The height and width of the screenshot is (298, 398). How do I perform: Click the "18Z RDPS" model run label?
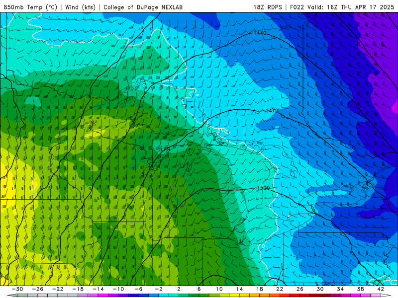[x=268, y=7]
